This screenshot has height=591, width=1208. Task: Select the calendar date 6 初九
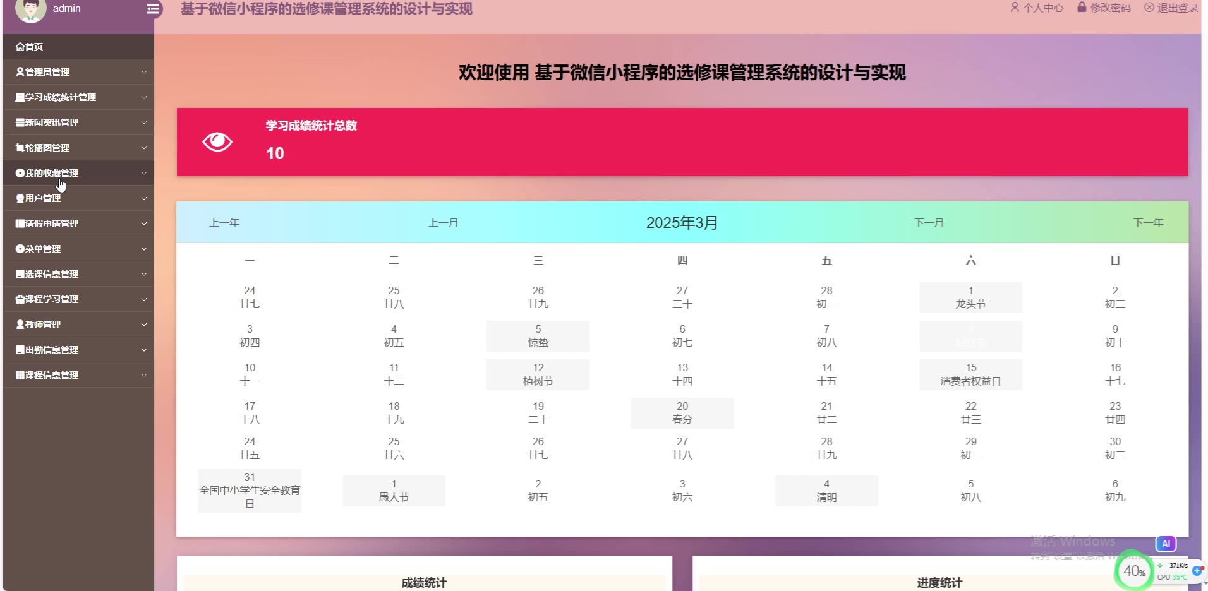point(1115,491)
